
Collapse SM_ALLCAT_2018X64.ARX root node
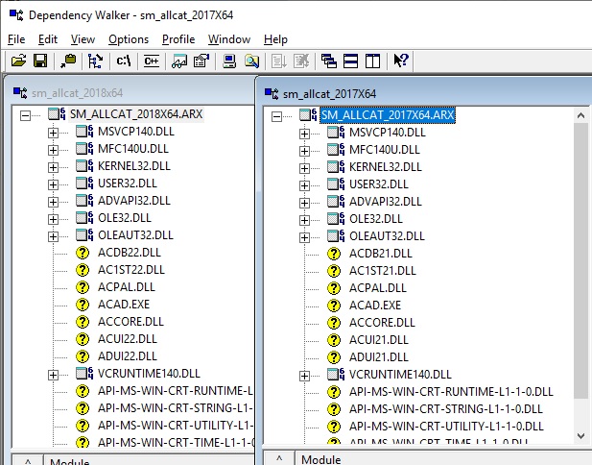point(25,115)
